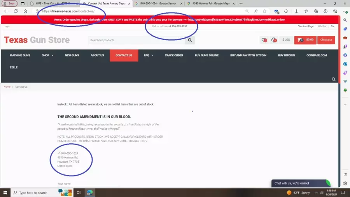Add page to favorites with star icon
This screenshot has width=350, height=197.
click(264, 11)
